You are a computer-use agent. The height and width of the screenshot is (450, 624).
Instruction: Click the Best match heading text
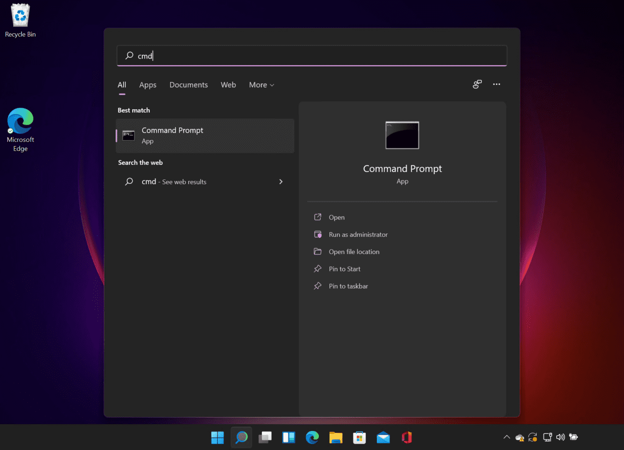[134, 110]
